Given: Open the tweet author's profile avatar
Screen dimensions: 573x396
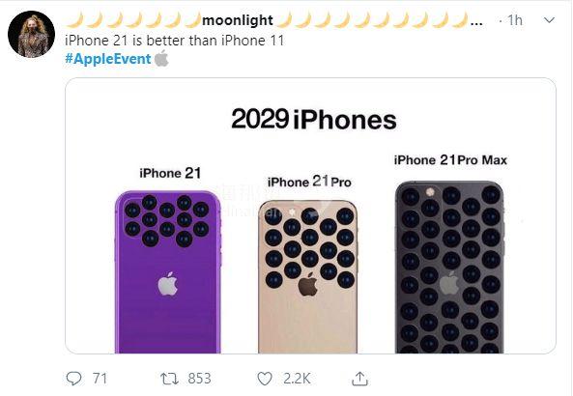Looking at the screenshot, I should click(32, 34).
